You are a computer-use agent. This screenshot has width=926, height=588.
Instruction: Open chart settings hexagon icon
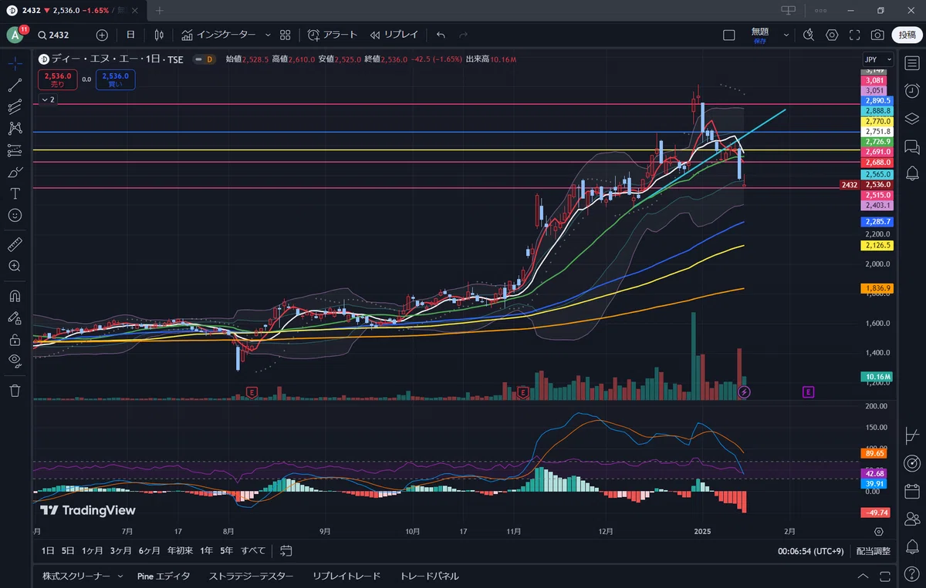[832, 35]
